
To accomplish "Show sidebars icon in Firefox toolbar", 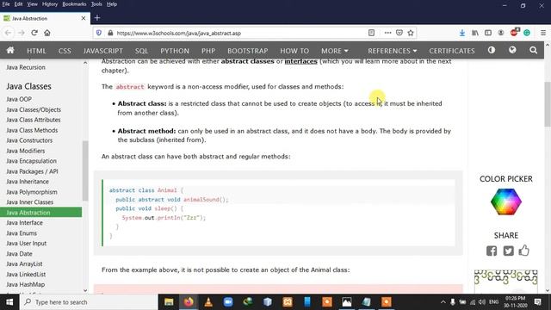I will coord(488,33).
